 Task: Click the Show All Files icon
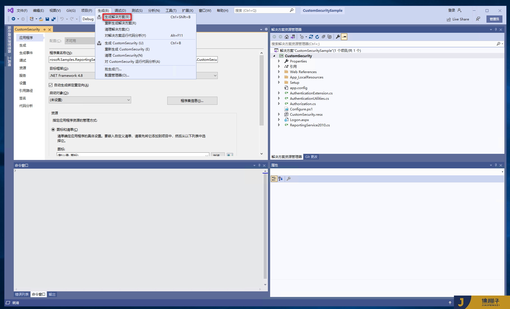[330, 37]
